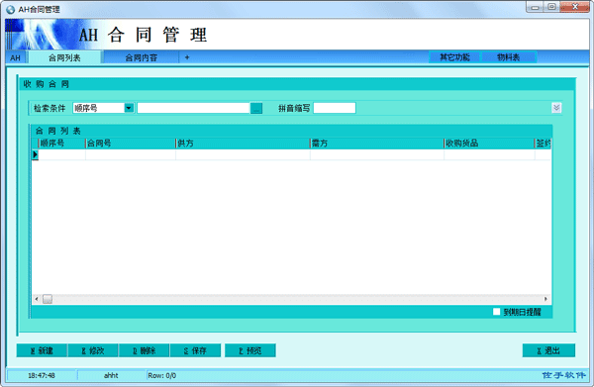Switch to the 合同内容 tab
Screen dimensions: 594x387
click(x=141, y=57)
